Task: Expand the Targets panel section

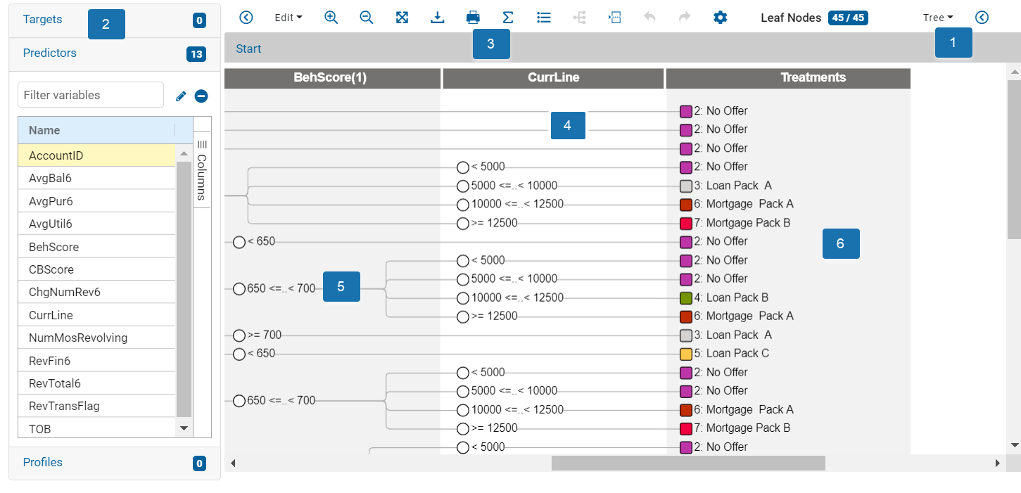Action: 43,20
